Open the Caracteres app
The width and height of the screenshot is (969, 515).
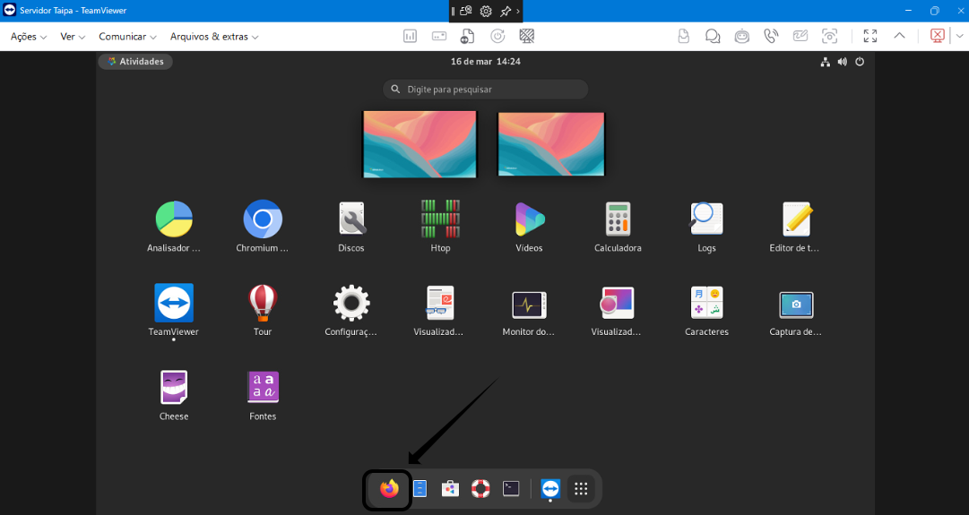706,303
